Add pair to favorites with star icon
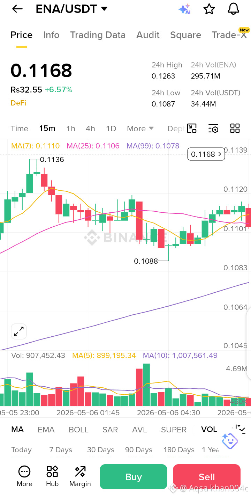Viewport: 251px width, 497px height. (209, 9)
